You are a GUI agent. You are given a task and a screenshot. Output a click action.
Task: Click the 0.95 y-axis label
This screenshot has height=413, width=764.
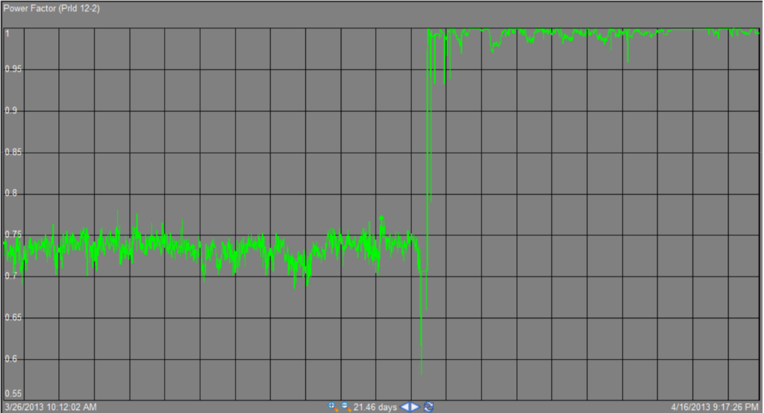coord(13,69)
